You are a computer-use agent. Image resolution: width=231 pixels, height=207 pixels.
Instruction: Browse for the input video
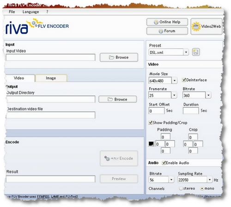(x=119, y=57)
